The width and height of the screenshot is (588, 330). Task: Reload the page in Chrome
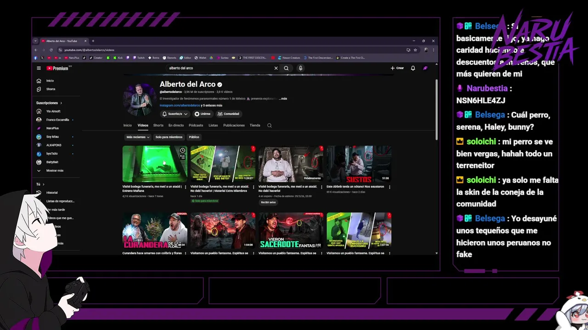51,50
